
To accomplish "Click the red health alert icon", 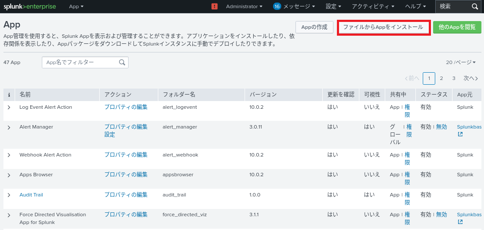I will click(215, 6).
